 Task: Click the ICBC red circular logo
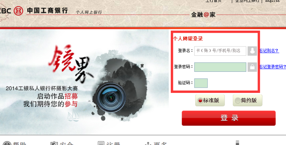pos(18,11)
